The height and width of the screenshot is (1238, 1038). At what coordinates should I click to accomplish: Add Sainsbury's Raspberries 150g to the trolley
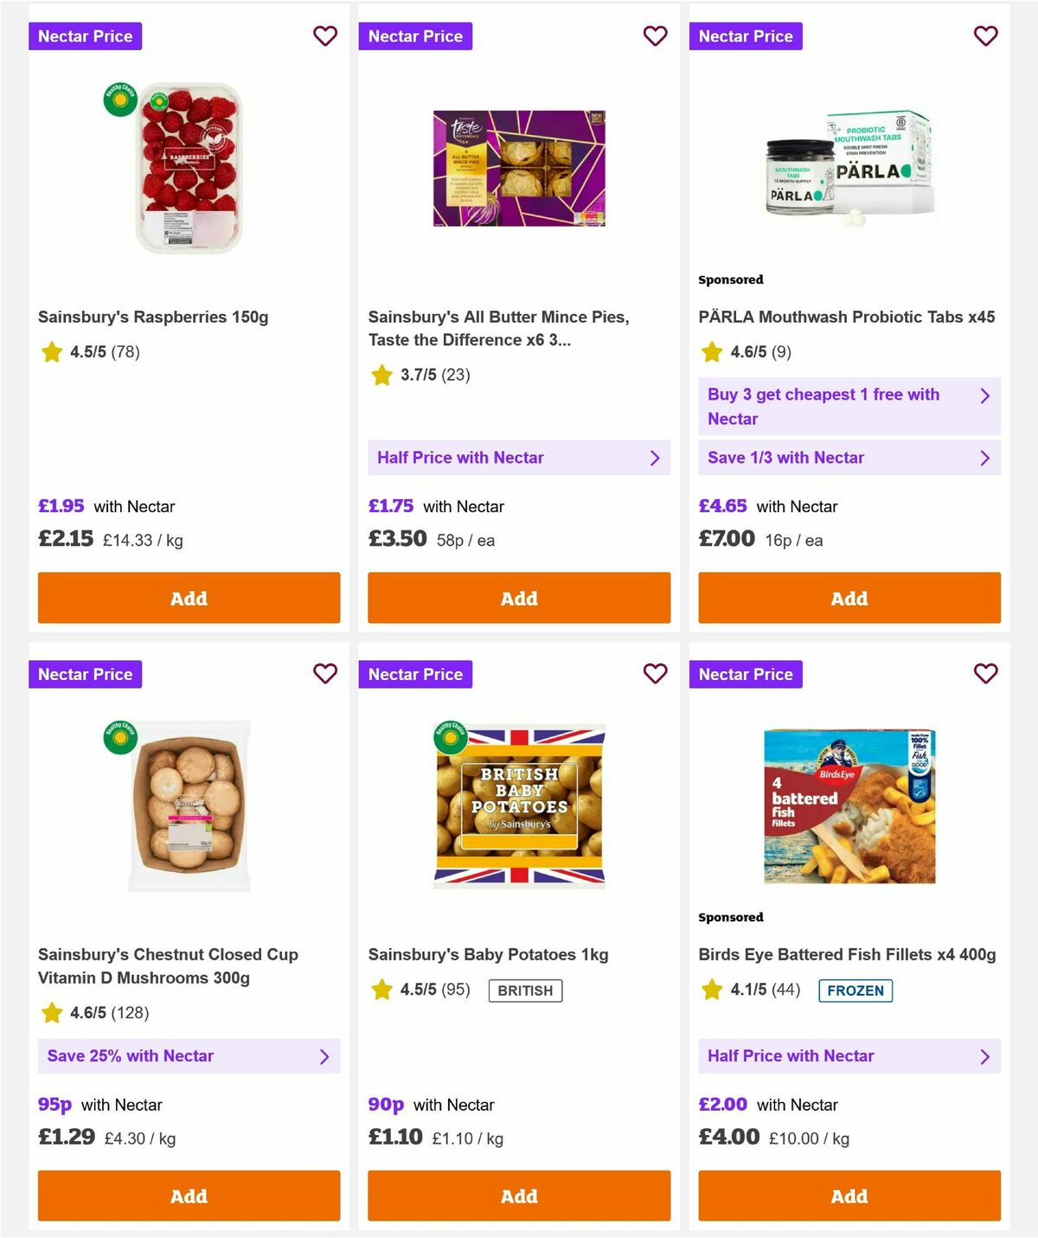(x=189, y=598)
